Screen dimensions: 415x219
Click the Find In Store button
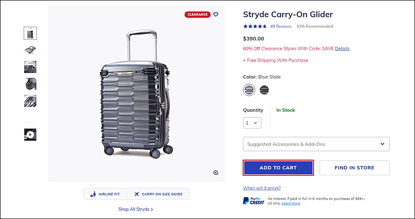pos(354,167)
